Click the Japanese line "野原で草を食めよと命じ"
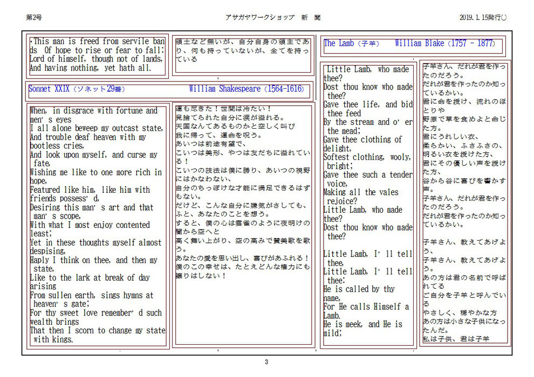534x377 pixels. (464, 120)
